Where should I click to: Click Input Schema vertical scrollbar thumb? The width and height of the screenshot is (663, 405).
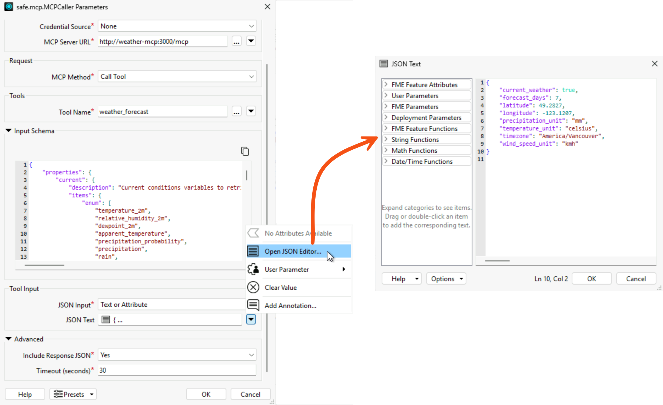[x=246, y=175]
